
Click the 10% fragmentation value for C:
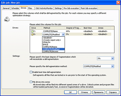[68, 31]
